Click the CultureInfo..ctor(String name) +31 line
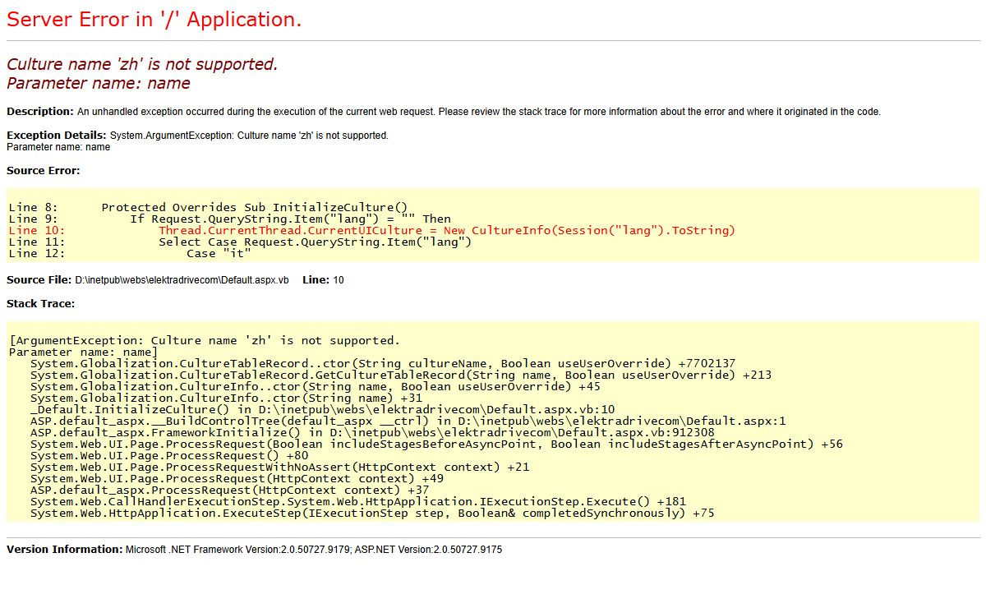986x608 pixels. coord(227,398)
